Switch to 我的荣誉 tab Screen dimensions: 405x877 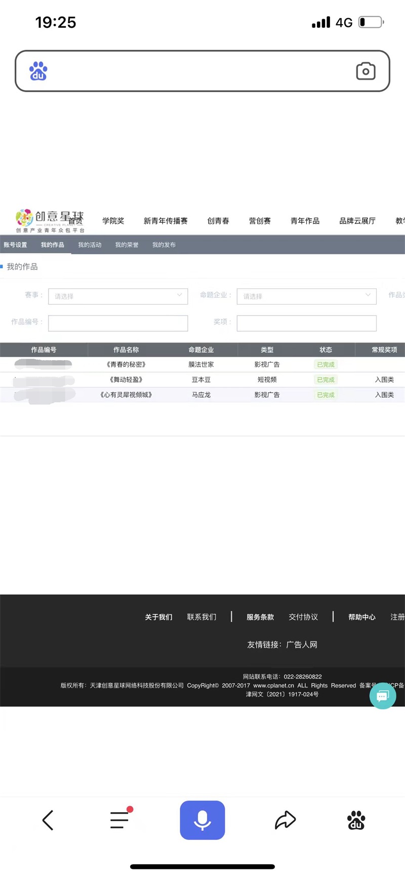[127, 245]
